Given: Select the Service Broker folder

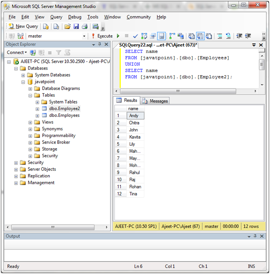Looking at the screenshot, I should point(56,142).
